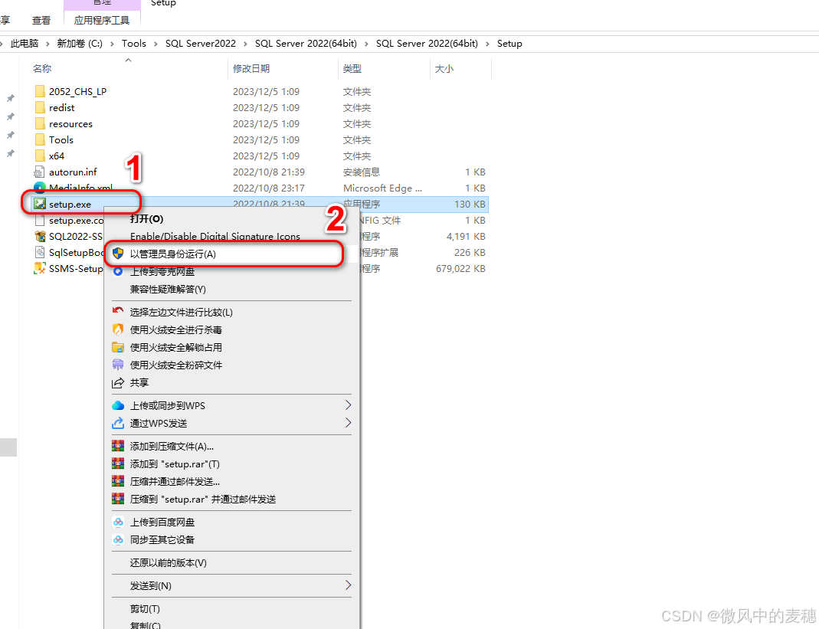Screen dimensions: 819x629
Task: Choose 兼容性疑难解答(Y) menu entry
Action: pyautogui.click(x=168, y=290)
